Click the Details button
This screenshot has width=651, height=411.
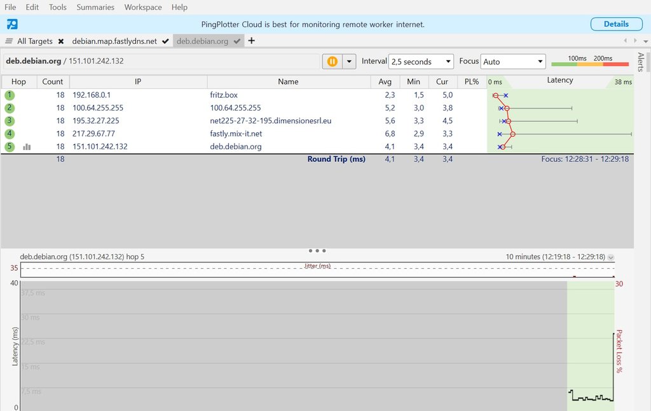(x=616, y=24)
